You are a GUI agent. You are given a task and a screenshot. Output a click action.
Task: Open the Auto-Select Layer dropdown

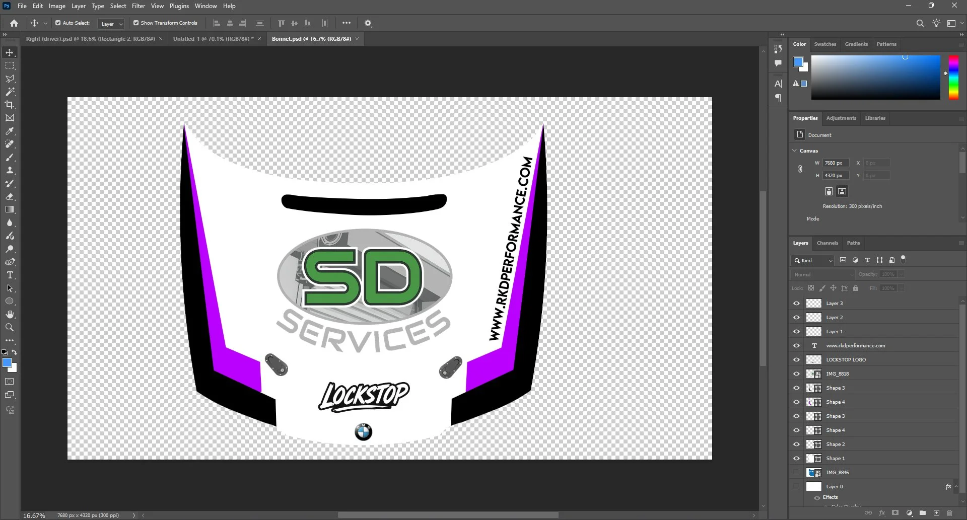tap(111, 24)
